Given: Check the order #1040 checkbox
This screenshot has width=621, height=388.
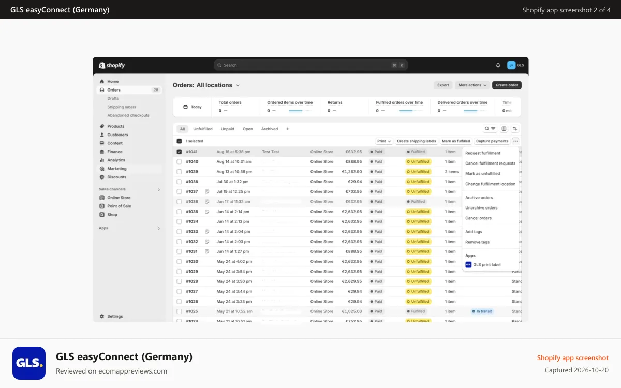Looking at the screenshot, I should click(179, 161).
